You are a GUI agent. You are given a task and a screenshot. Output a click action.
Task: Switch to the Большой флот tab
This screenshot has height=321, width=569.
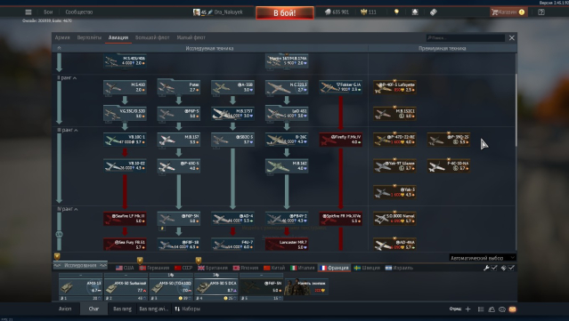(x=152, y=37)
